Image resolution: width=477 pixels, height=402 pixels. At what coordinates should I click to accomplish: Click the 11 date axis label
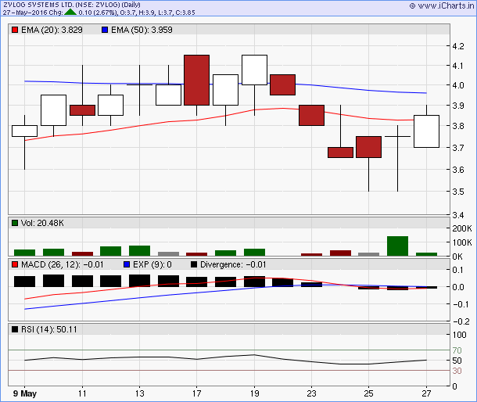tap(82, 393)
